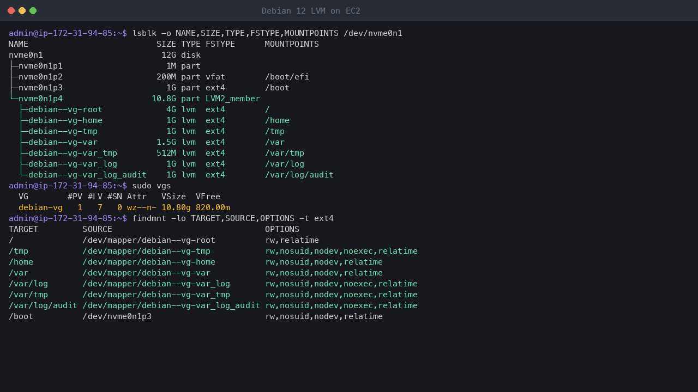Click the SOURCE column header
Image resolution: width=698 pixels, height=392 pixels.
[x=97, y=229]
